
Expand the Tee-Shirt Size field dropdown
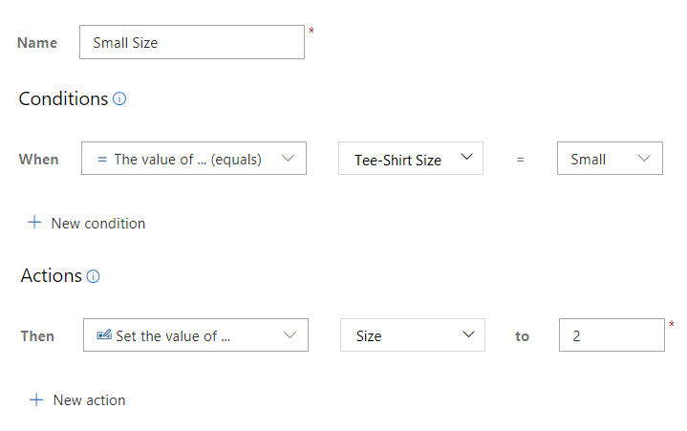(x=411, y=158)
